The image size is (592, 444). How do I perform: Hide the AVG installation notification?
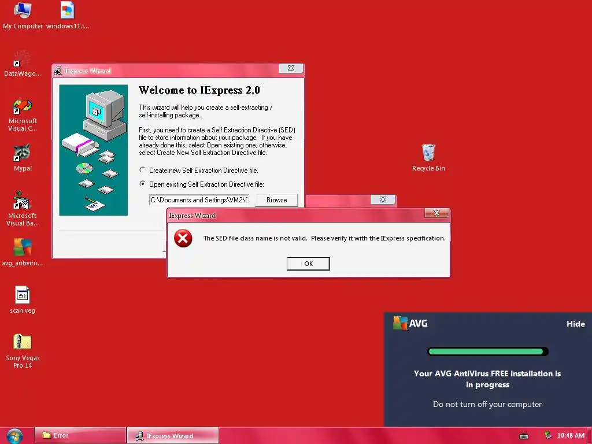575,324
